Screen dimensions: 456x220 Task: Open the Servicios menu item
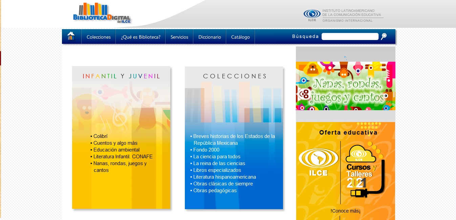click(179, 37)
